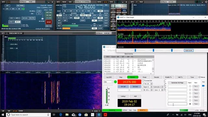Click the RF gain slider in SDRuno Main
The width and height of the screenshot is (208, 117).
pos(43,19)
